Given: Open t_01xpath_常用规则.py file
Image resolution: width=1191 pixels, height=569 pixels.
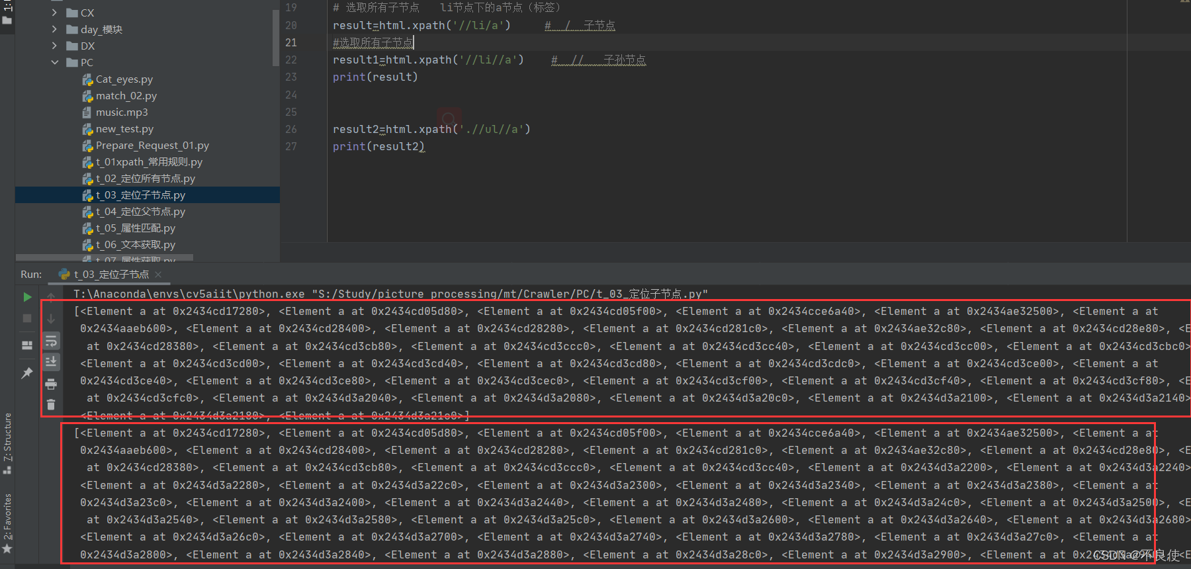Looking at the screenshot, I should pyautogui.click(x=149, y=162).
